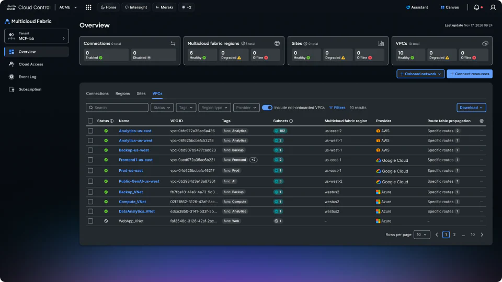Open the Provider filter dropdown
This screenshot has width=502, height=282.
pos(246,108)
